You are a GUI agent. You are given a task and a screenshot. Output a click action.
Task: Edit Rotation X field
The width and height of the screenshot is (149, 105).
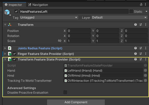(x=79, y=36)
